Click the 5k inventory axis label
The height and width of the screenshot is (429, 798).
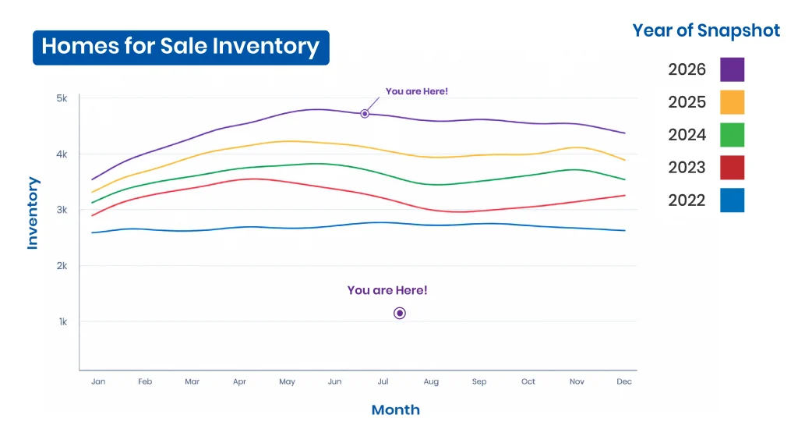click(62, 97)
